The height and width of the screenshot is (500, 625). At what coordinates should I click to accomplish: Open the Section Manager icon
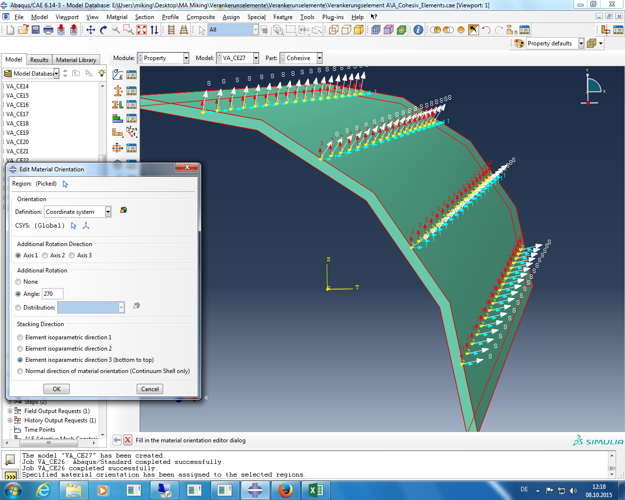131,90
